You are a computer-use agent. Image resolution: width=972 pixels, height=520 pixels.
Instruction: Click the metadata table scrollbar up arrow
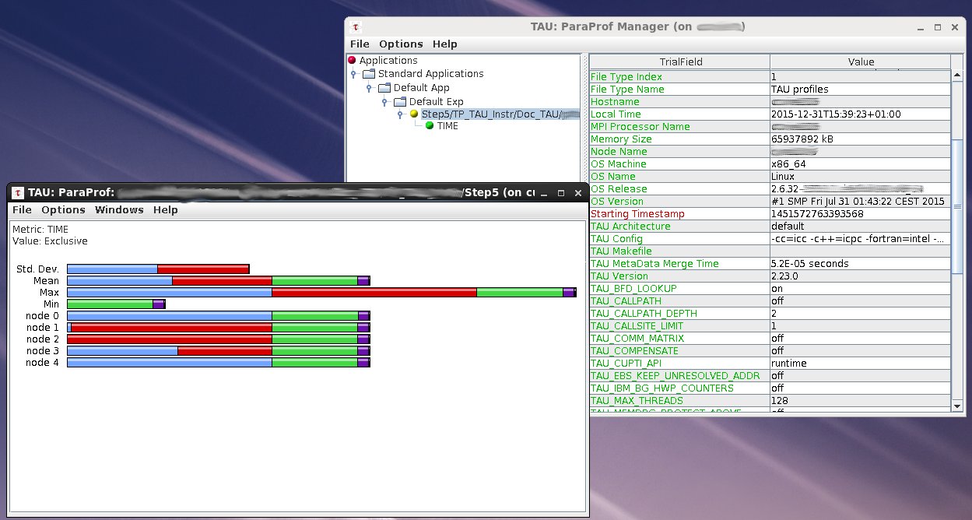(x=957, y=76)
